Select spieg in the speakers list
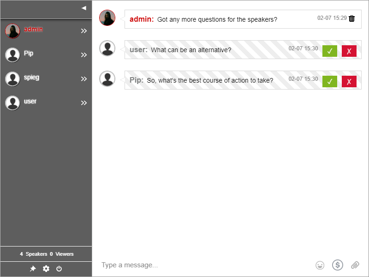This screenshot has width=369, height=277. tap(31, 78)
